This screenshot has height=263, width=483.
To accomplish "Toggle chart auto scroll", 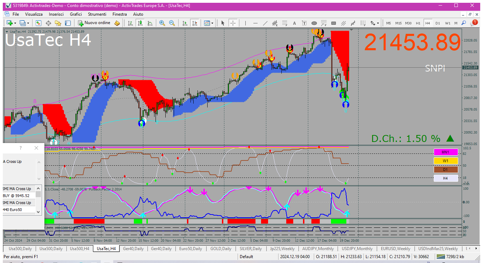I will click(x=185, y=23).
